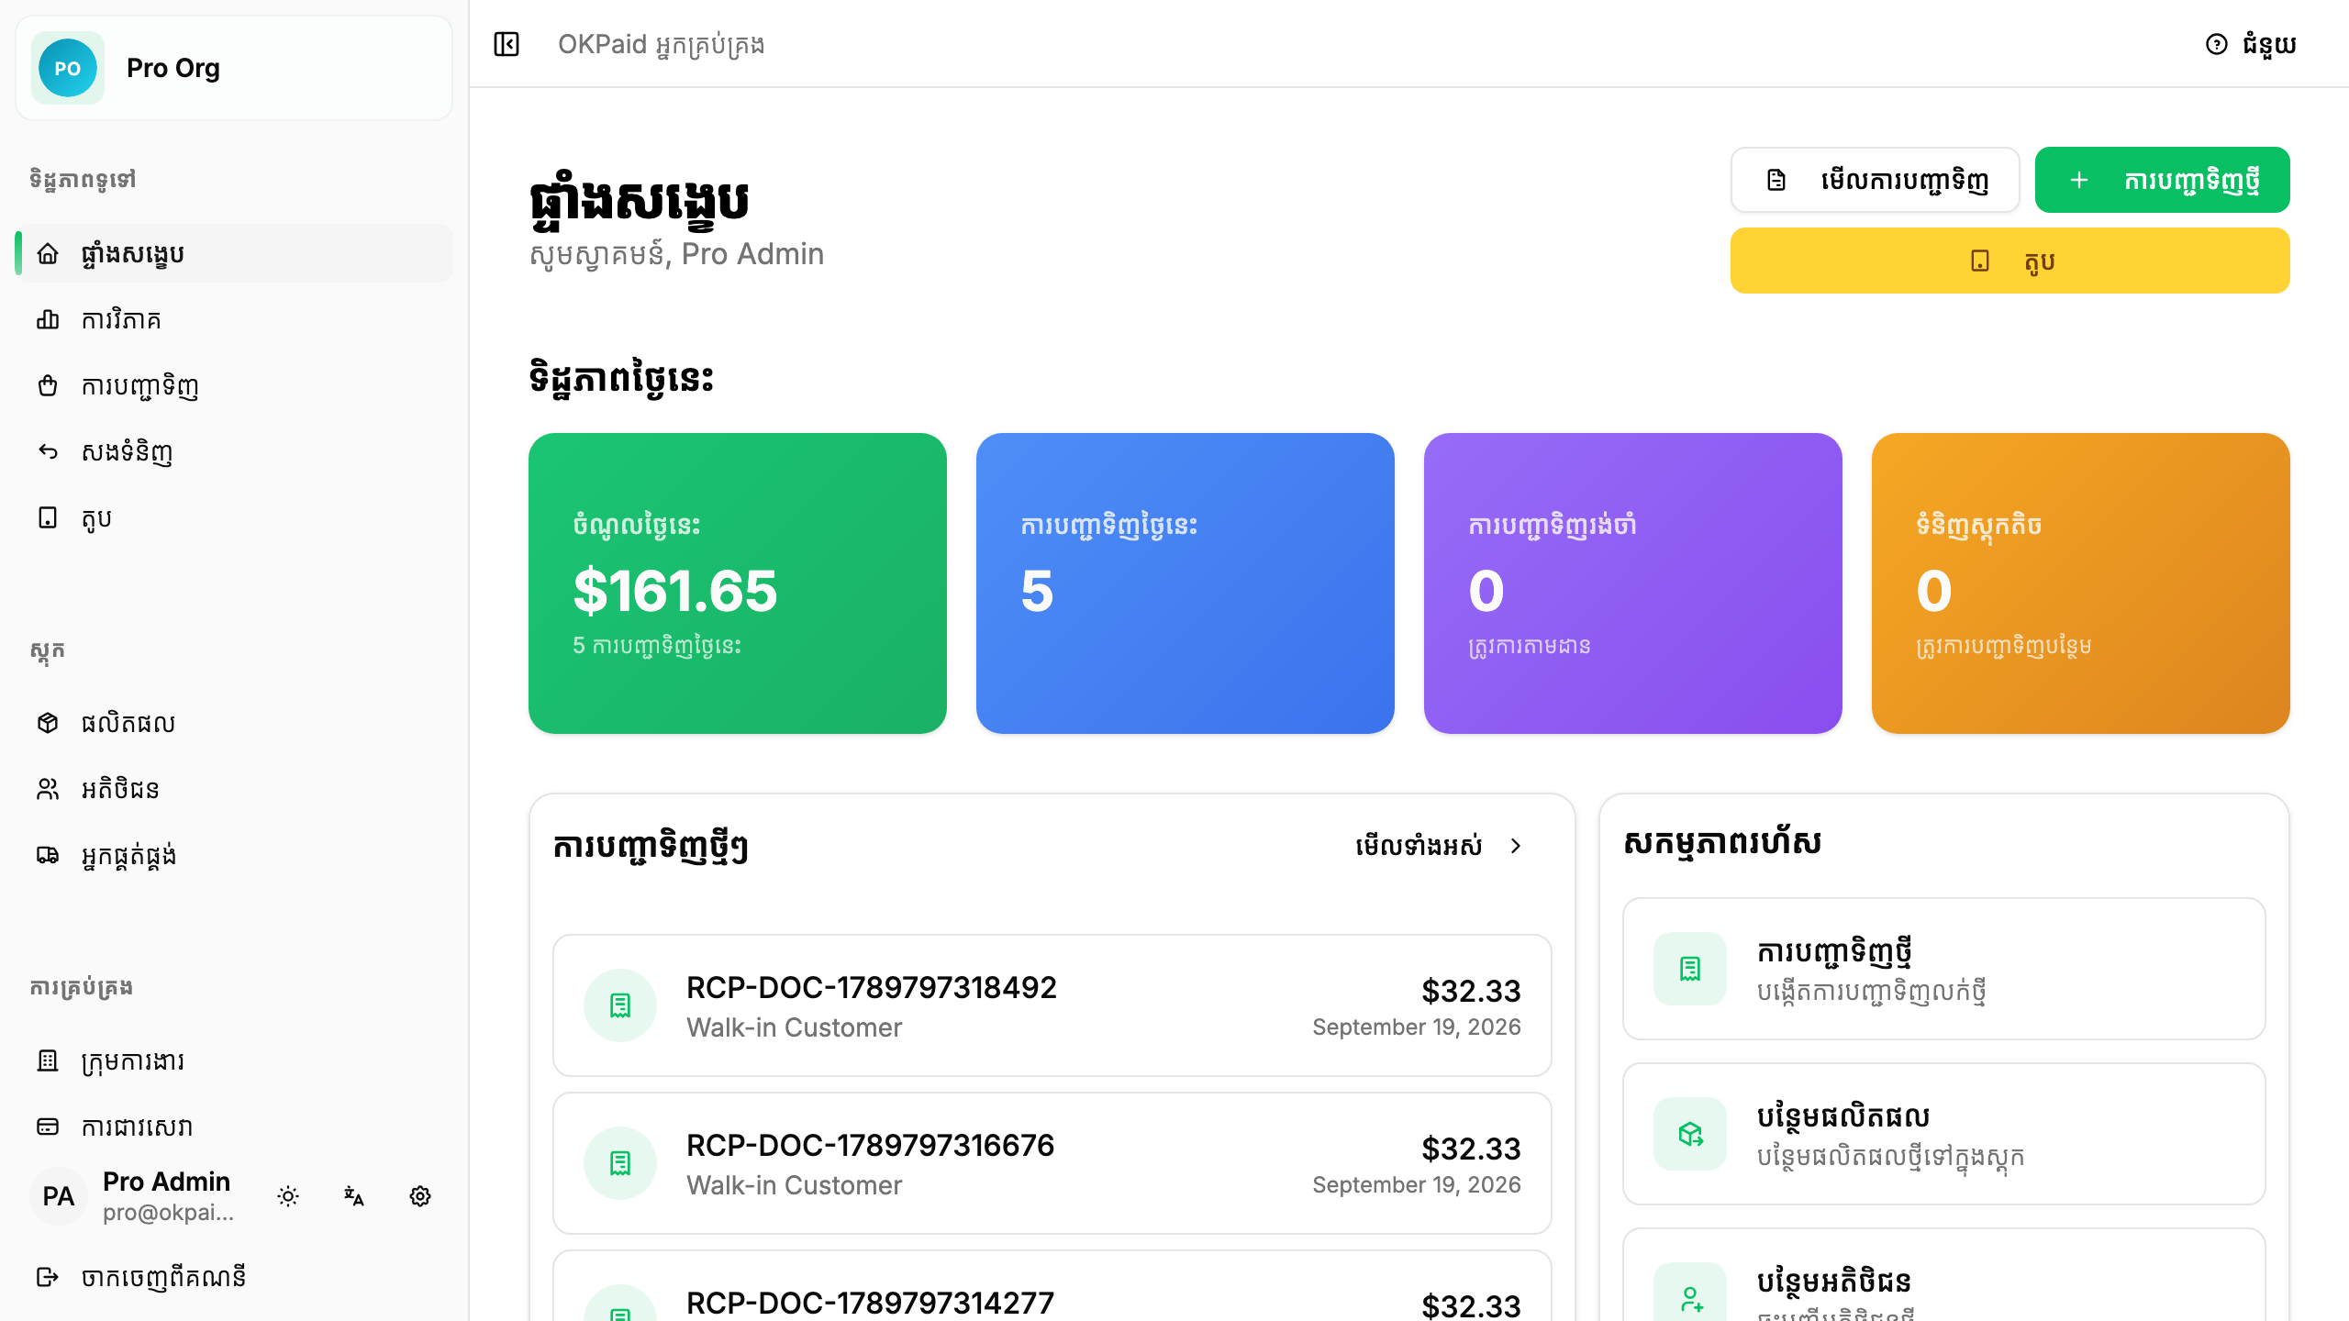
Task: Click the purple pending orders card
Action: tap(1633, 583)
